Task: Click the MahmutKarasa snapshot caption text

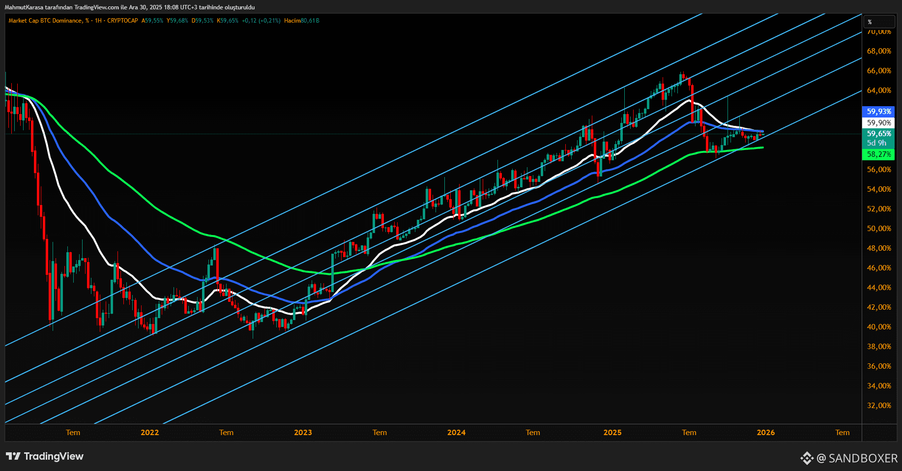Action: point(130,7)
